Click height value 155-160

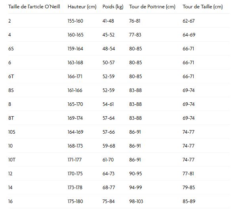[75, 21]
